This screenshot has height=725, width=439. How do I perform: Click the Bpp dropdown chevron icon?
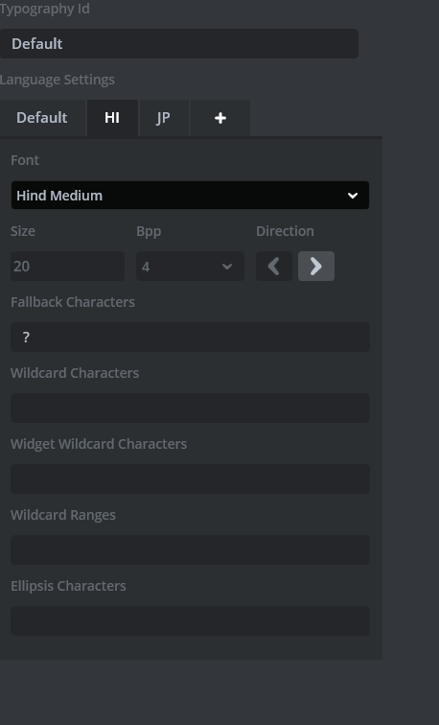[227, 267]
